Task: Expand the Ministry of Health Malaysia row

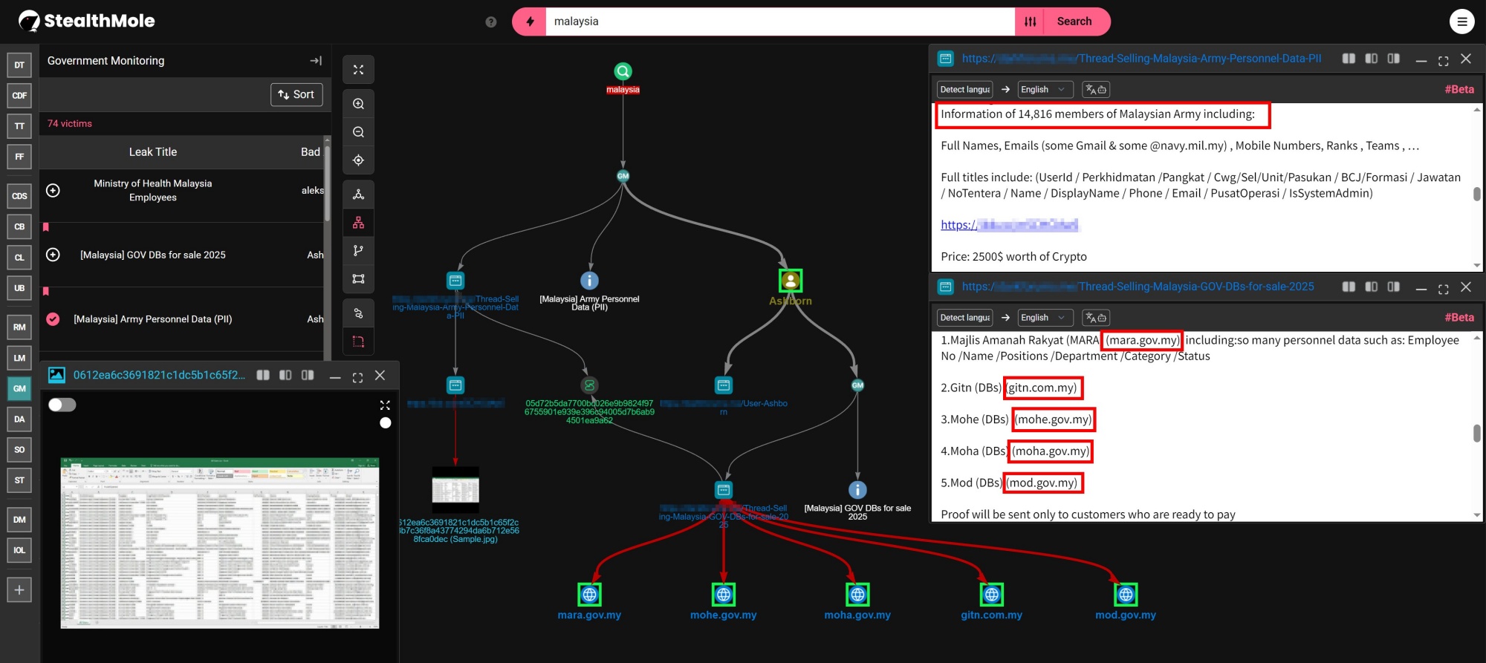Action: click(x=53, y=190)
